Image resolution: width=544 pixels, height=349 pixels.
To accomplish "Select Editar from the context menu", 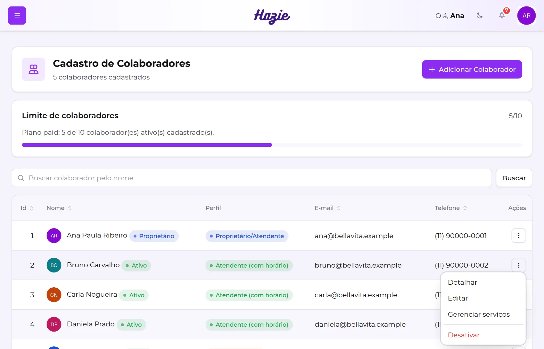I will tap(483, 298).
